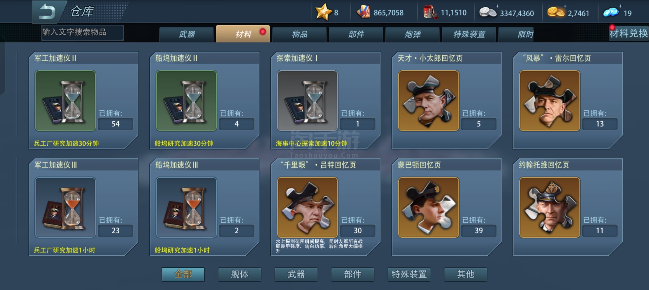
Task: Click the blue diamond currency icon
Action: (x=611, y=12)
